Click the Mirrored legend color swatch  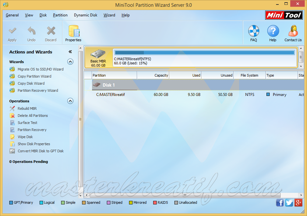(131, 203)
